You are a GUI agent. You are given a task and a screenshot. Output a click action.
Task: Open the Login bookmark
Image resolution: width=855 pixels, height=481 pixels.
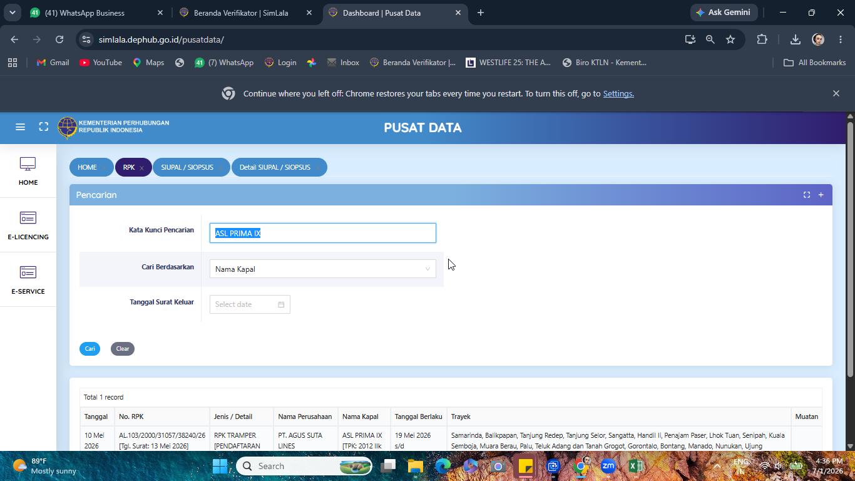(280, 63)
